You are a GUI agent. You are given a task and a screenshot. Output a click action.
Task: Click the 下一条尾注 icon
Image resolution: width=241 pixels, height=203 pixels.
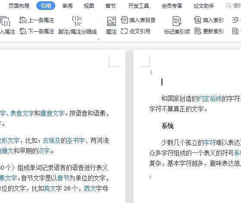coord(23,32)
